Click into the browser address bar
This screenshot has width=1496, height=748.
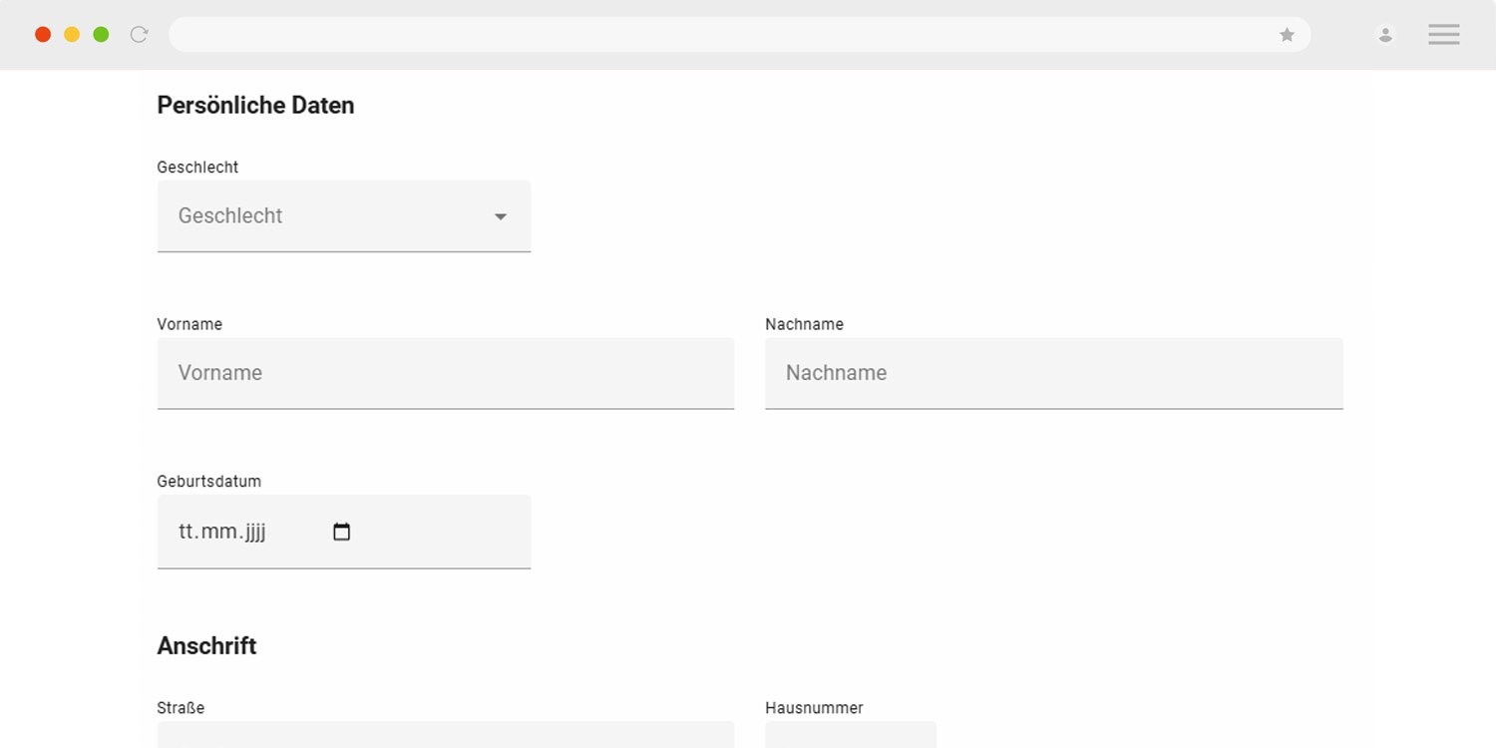pyautogui.click(x=739, y=35)
